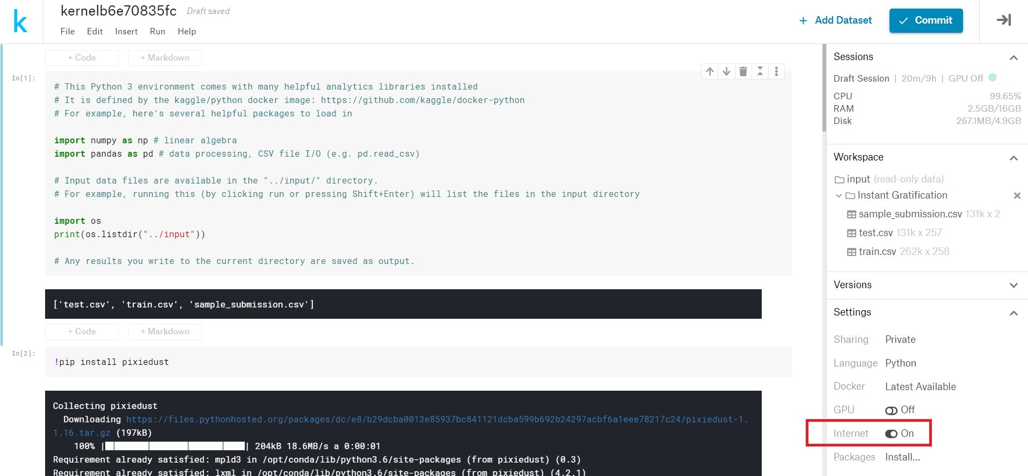Add a Code cell above In[2]
The width and height of the screenshot is (1028, 476).
82,332
